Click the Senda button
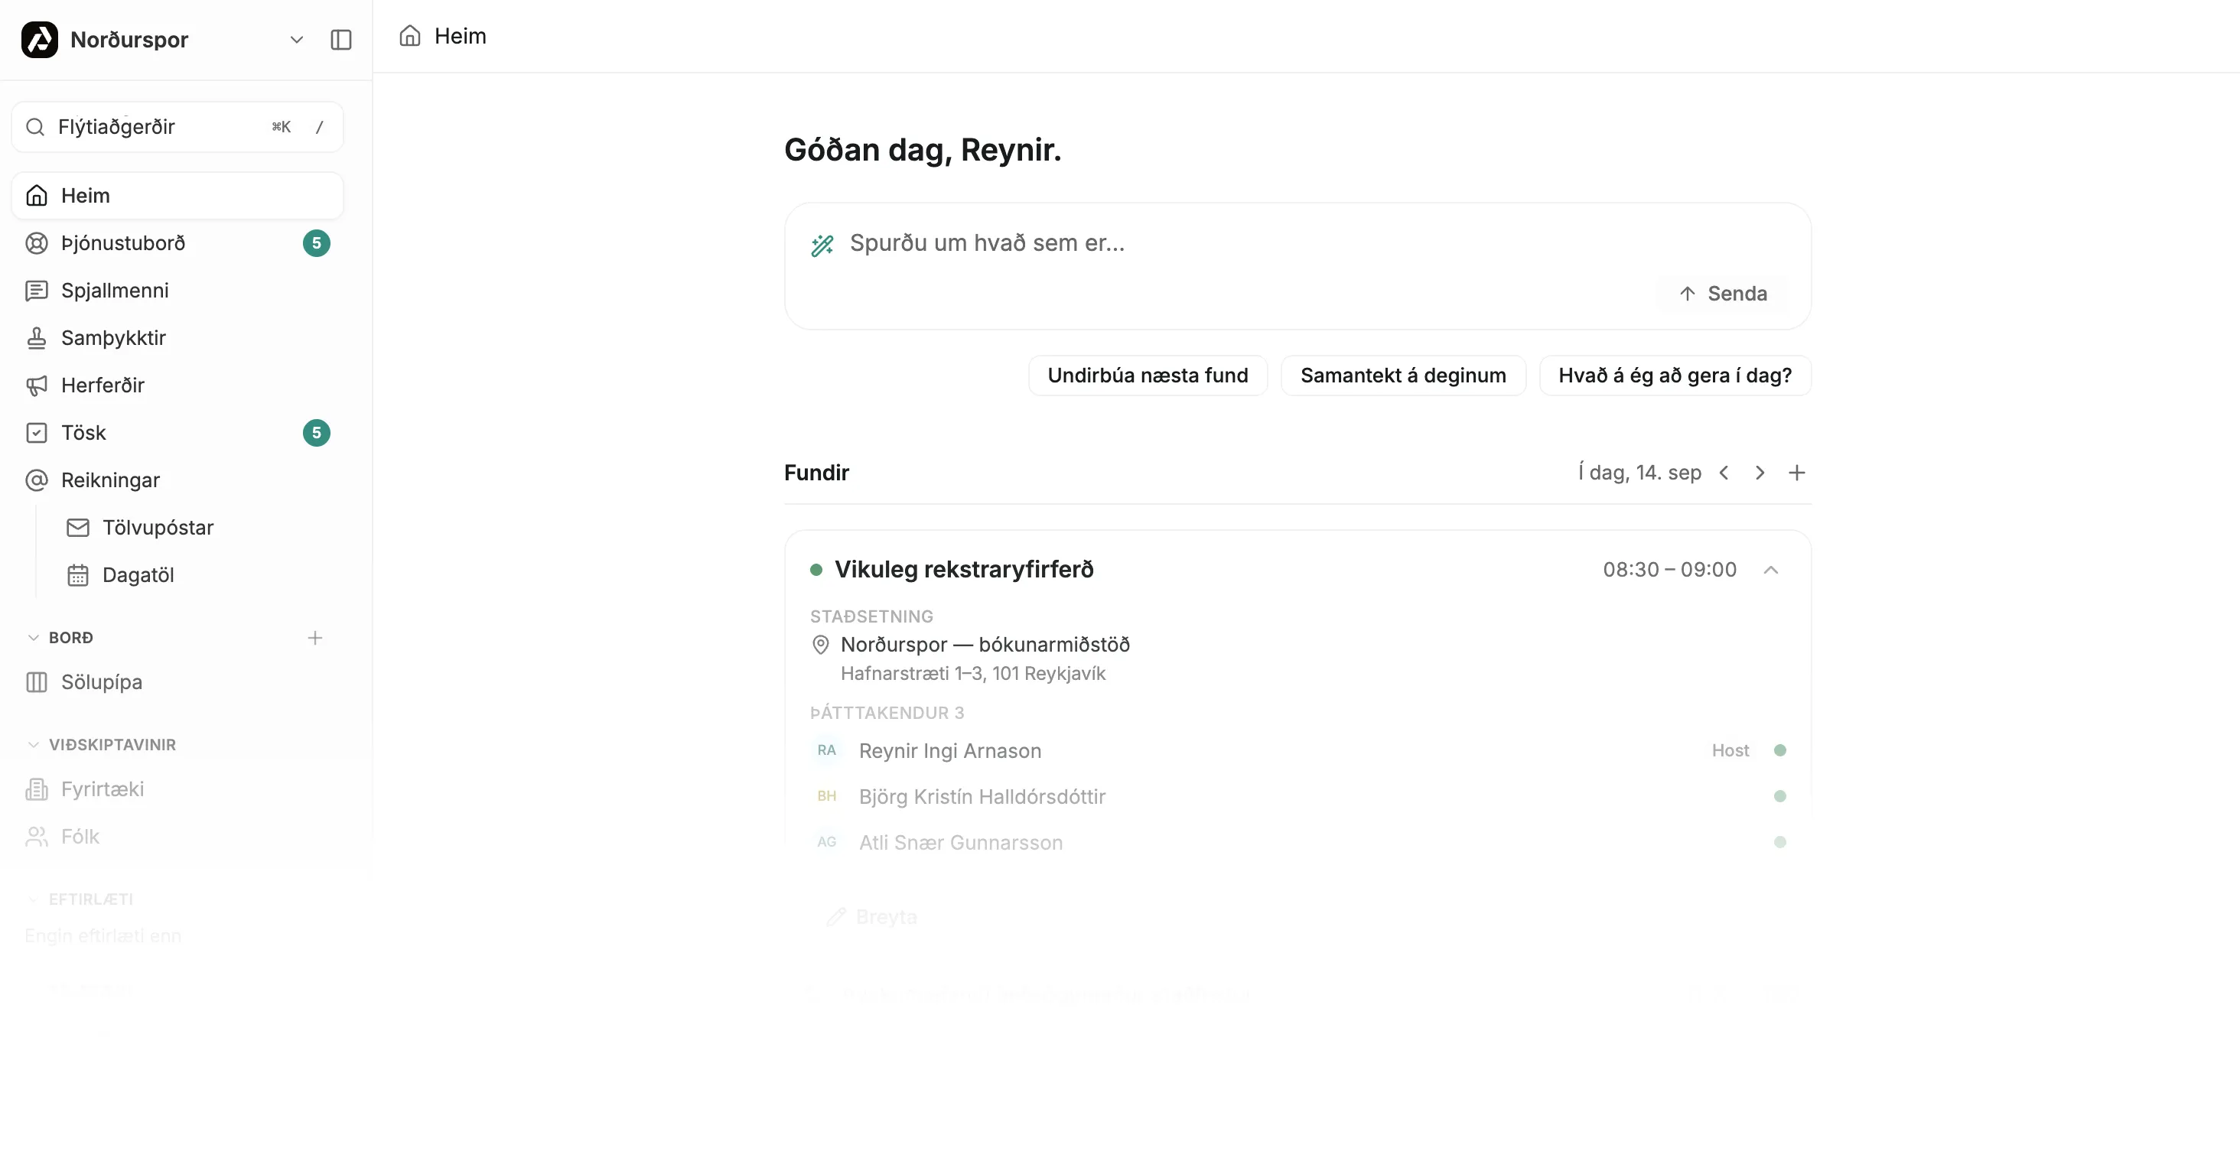This screenshot has width=2240, height=1161. click(1723, 294)
